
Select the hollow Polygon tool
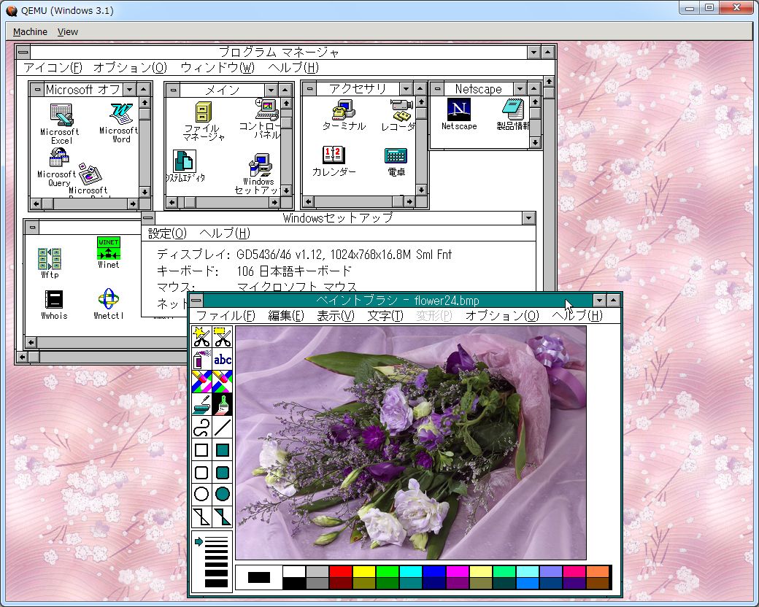click(x=201, y=517)
